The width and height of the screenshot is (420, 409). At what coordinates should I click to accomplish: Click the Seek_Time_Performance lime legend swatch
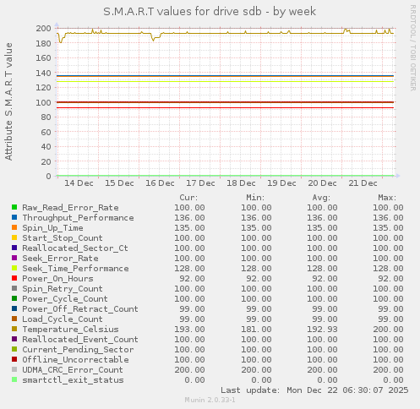point(14,268)
